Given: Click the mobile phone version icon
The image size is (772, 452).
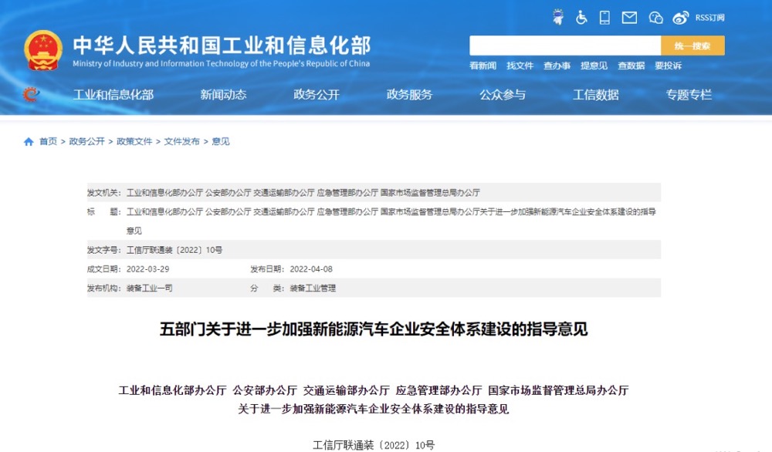Looking at the screenshot, I should 604,17.
